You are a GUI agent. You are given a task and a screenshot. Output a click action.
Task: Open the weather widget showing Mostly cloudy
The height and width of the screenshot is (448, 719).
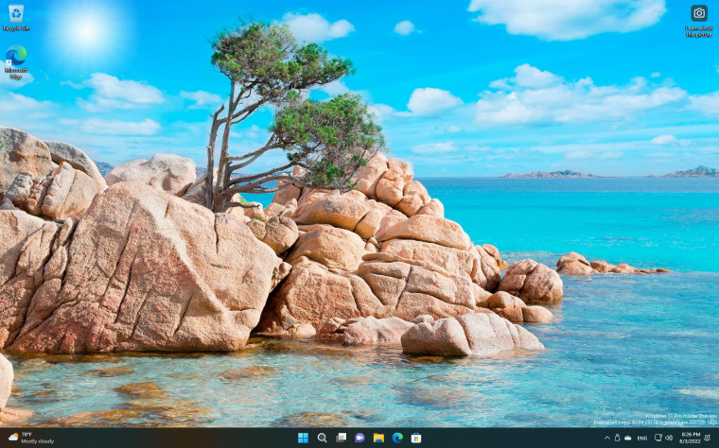(x=30, y=438)
